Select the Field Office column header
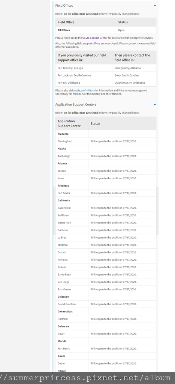This screenshot has width=175, height=384. click(x=86, y=22)
